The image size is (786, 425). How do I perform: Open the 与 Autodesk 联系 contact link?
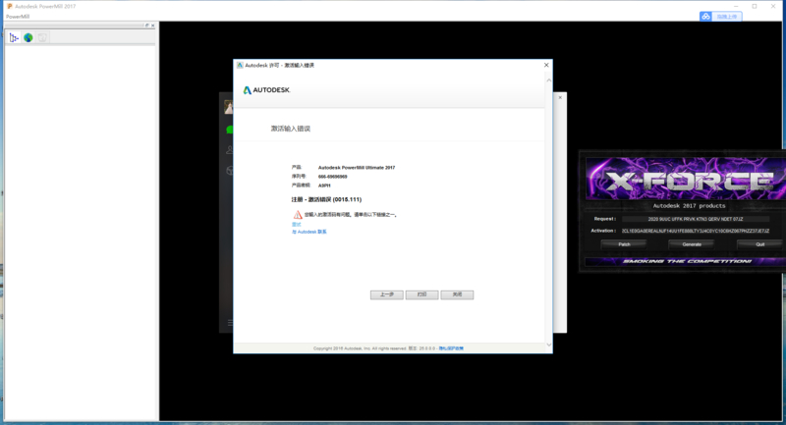tap(309, 232)
